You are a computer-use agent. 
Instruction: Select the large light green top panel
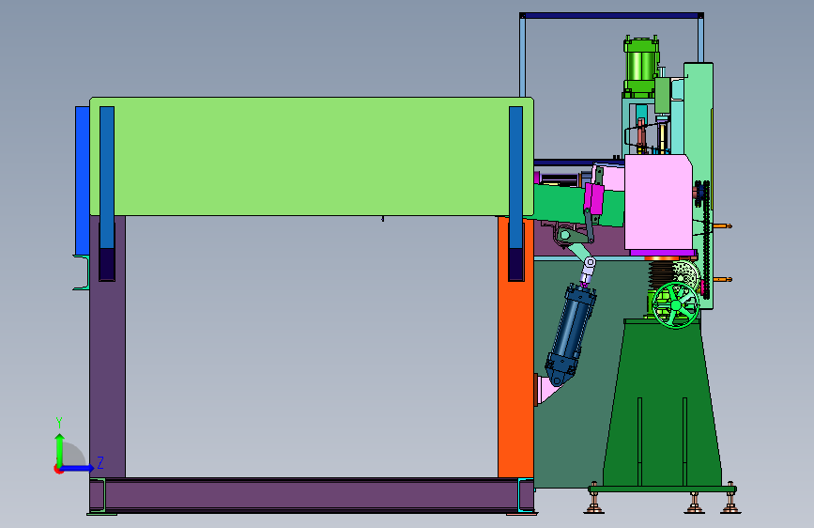tap(312, 156)
